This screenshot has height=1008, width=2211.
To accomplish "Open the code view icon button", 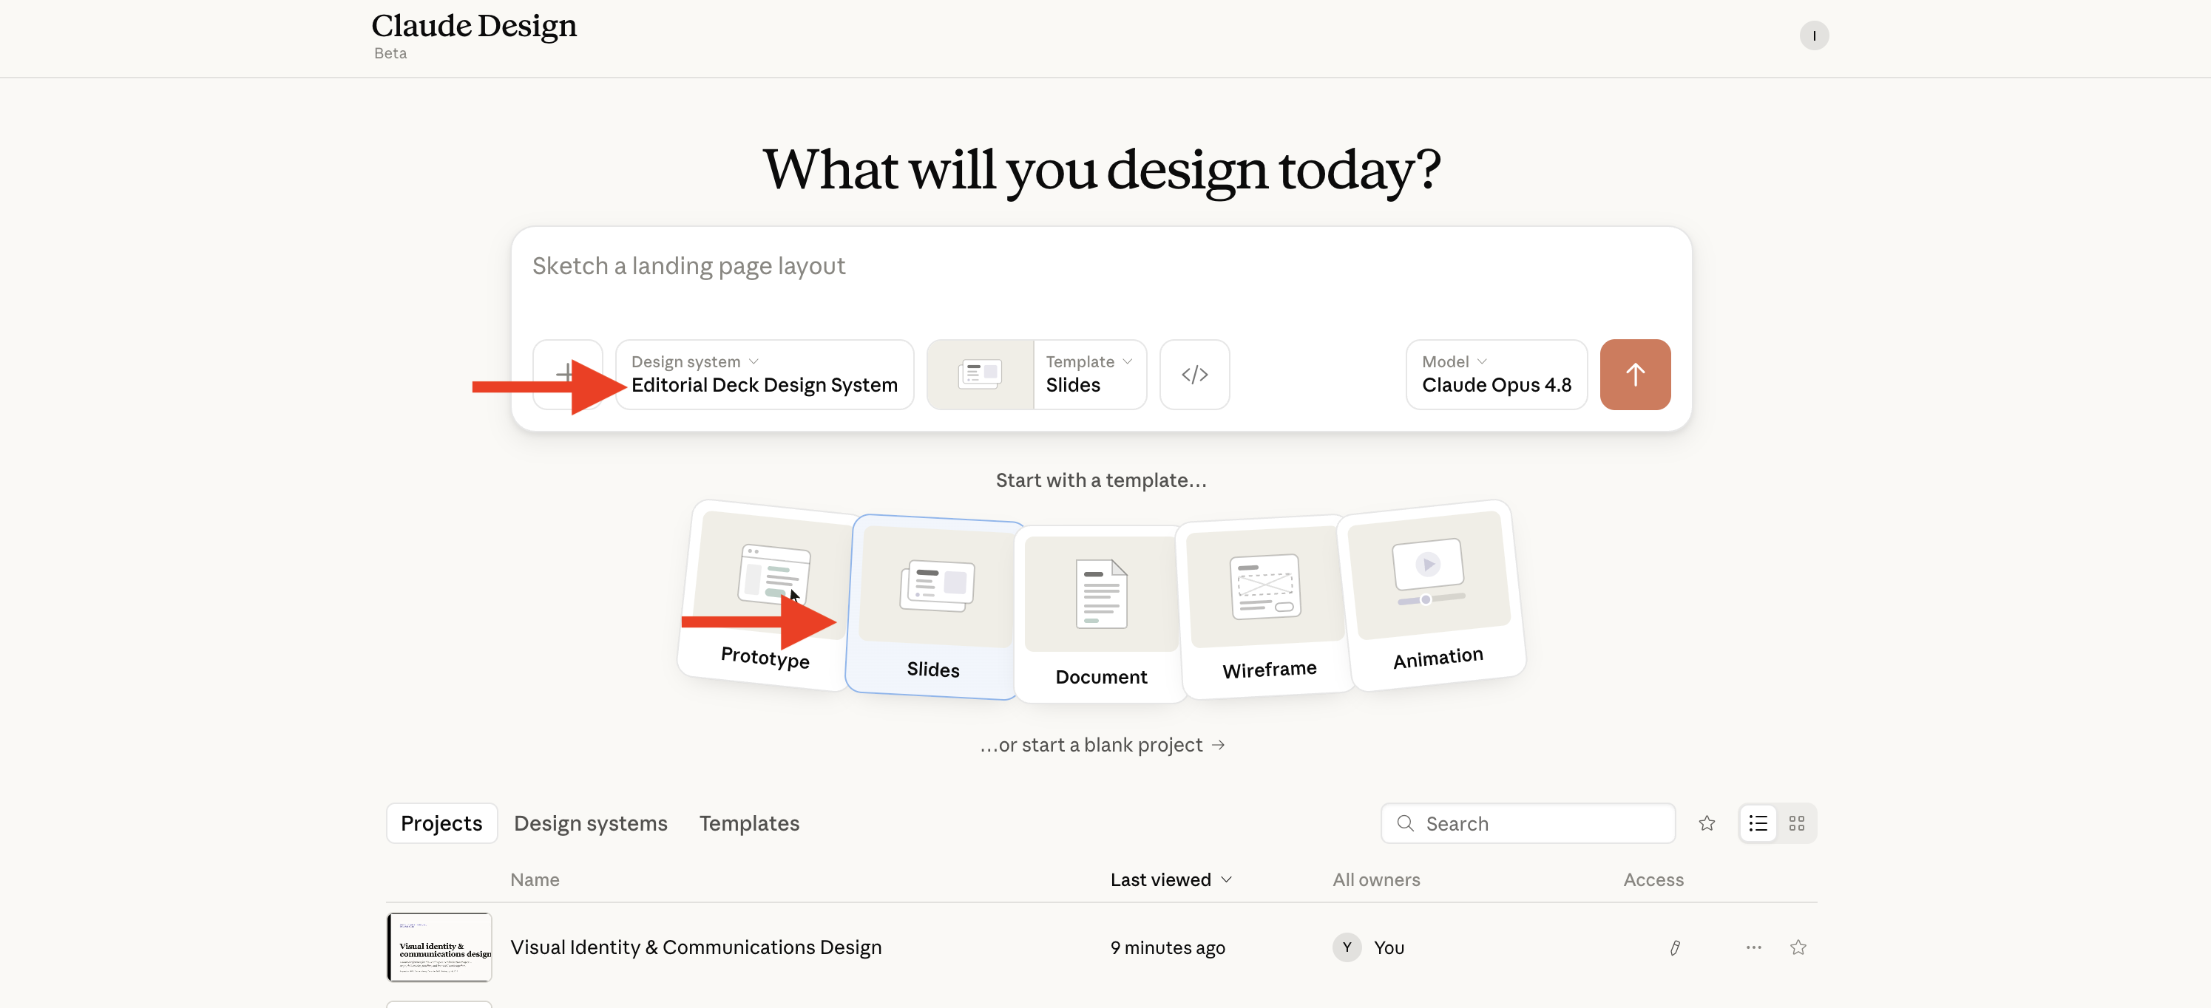I will point(1194,374).
